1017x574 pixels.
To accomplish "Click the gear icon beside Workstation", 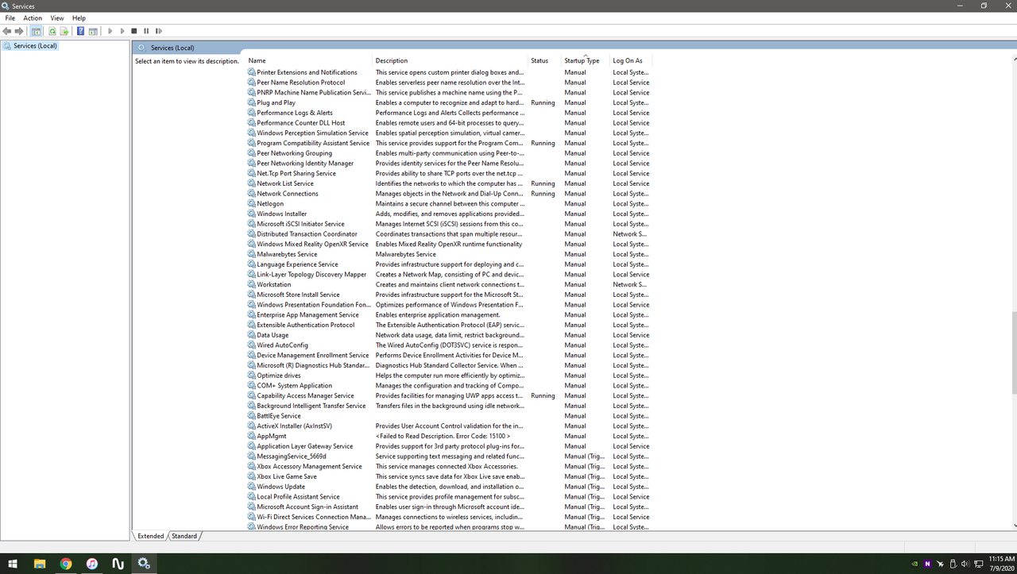I will 252,284.
